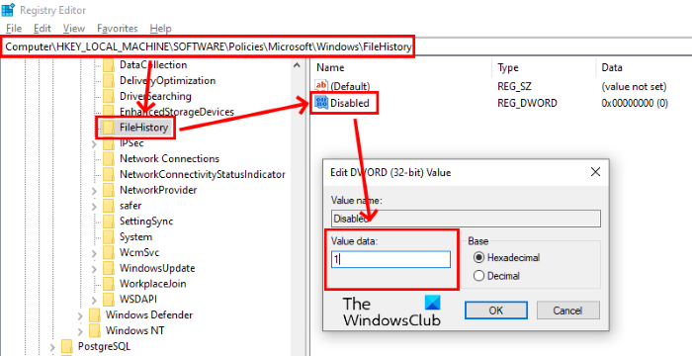Viewport: 692px width, 356px height.
Task: Close the Edit DWORD dialog
Action: [x=595, y=172]
